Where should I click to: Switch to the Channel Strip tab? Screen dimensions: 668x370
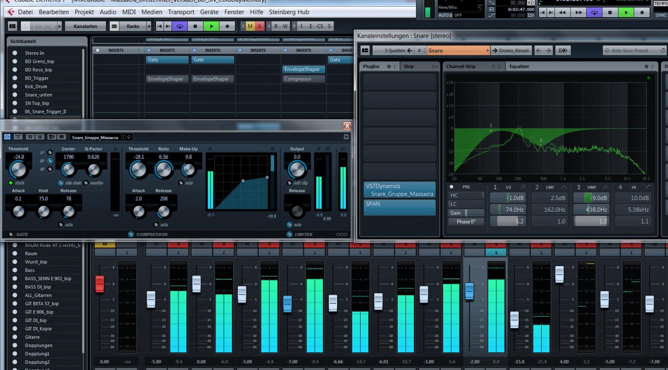click(x=461, y=66)
